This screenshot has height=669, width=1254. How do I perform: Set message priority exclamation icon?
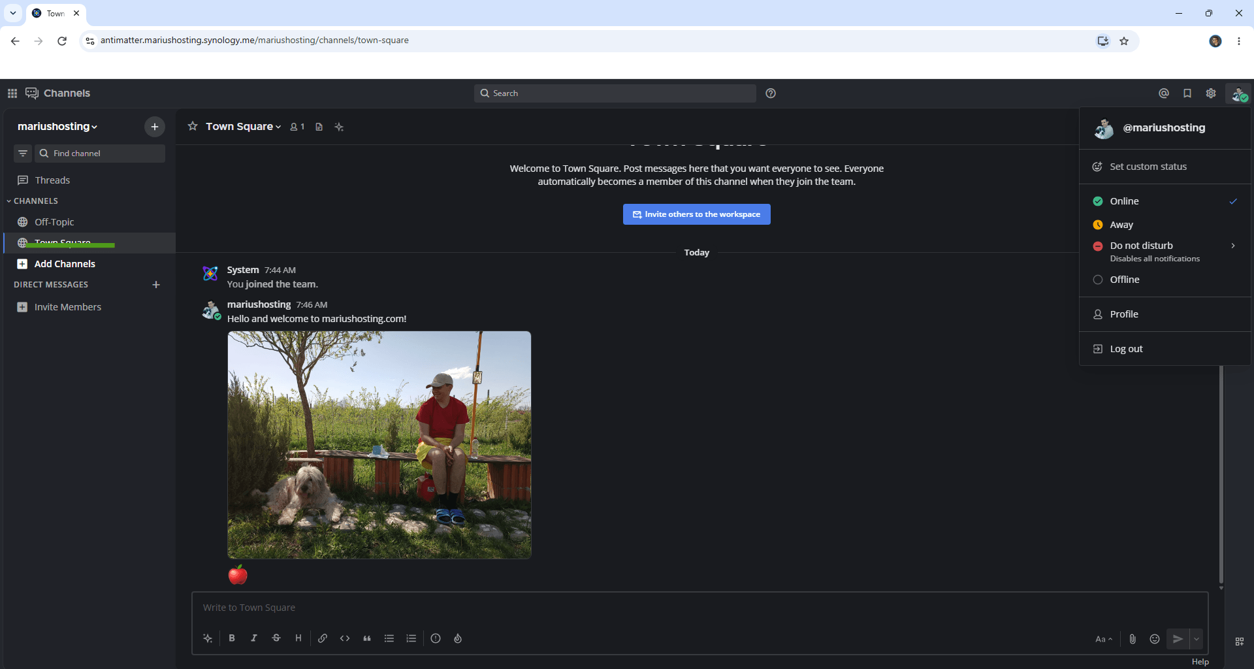click(436, 638)
